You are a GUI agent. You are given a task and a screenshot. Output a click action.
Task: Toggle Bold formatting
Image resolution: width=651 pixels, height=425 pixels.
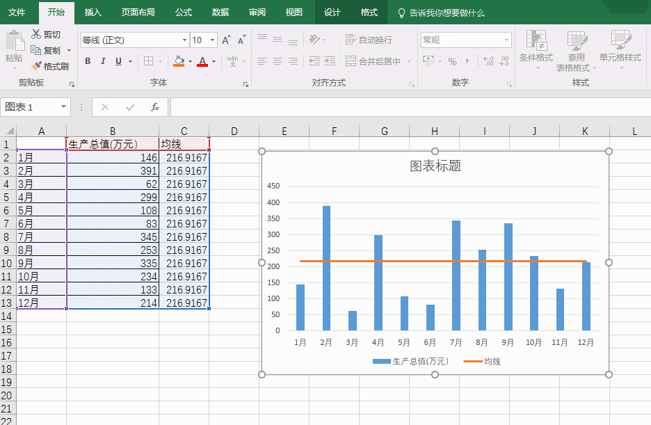tap(88, 61)
